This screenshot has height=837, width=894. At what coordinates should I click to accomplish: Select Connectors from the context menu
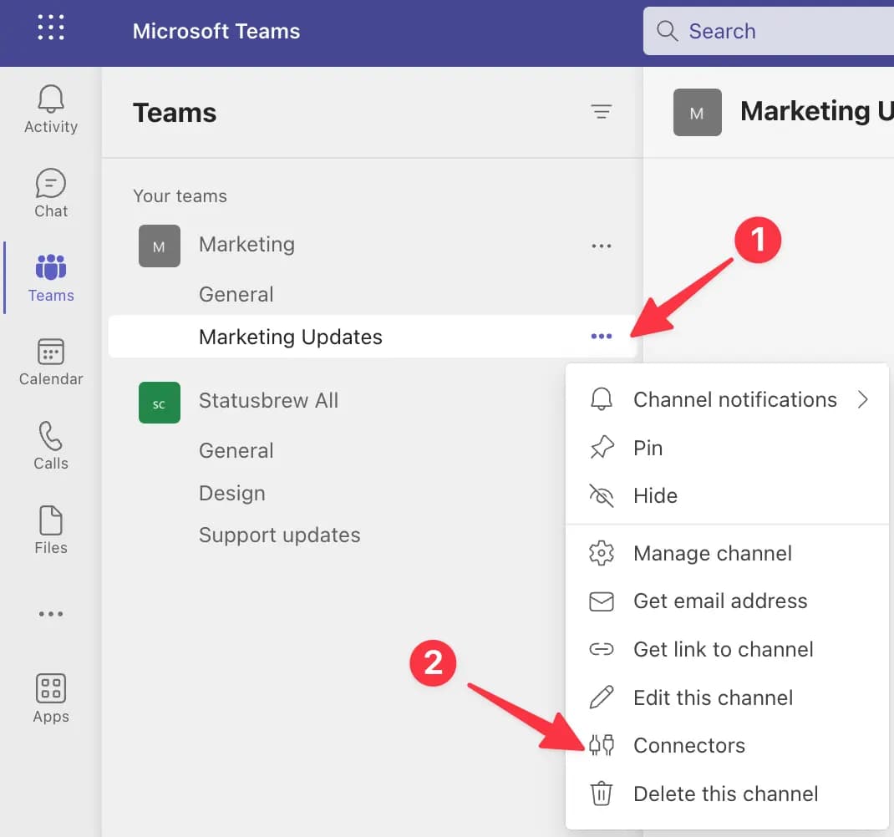coord(688,745)
